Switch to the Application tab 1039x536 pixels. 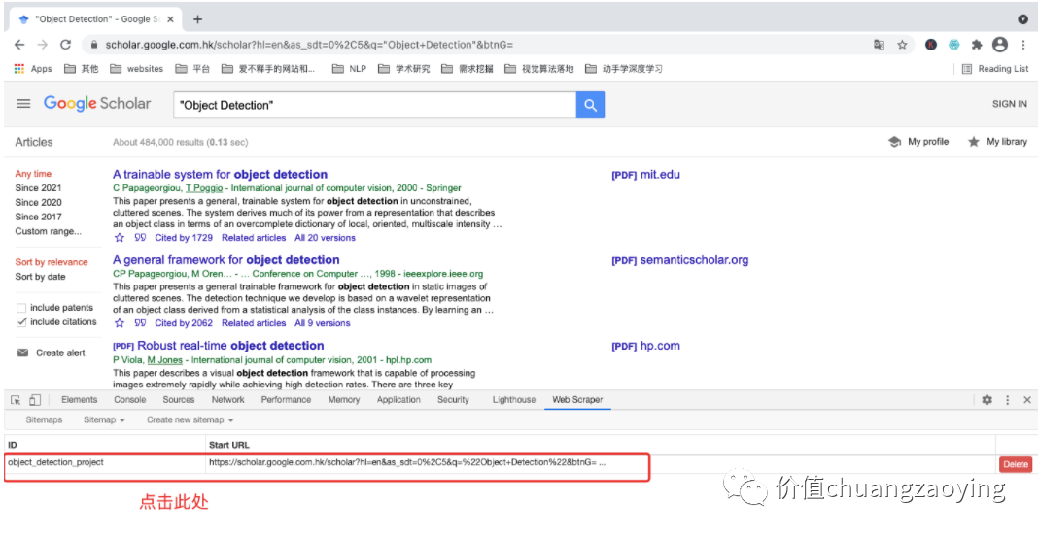pos(398,400)
